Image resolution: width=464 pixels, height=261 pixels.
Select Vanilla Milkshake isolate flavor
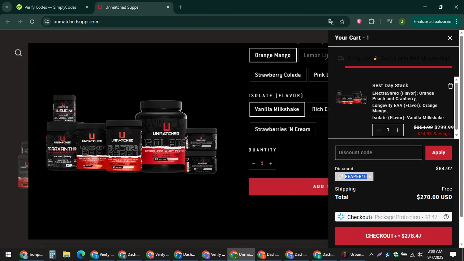click(277, 109)
